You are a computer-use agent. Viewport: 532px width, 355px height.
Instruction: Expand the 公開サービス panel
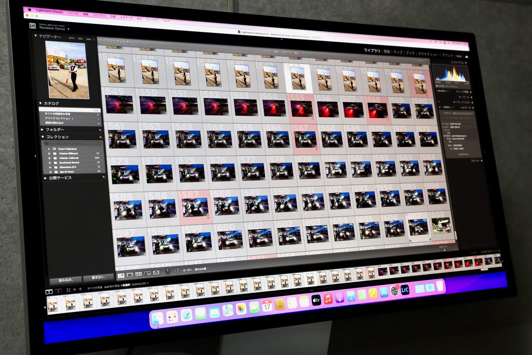coord(45,177)
